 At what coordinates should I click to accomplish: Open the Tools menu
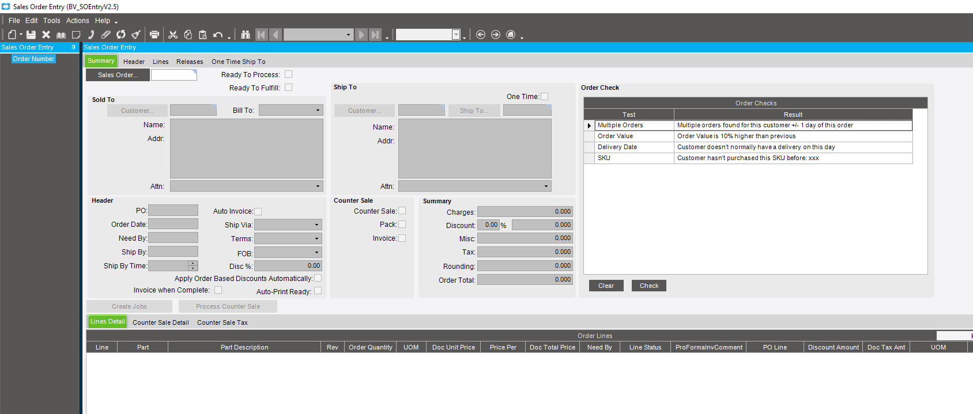tap(52, 20)
